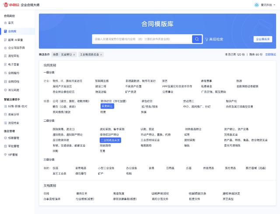Click the 诉讼风险 shield icon
The width and height of the screenshot is (280, 214).
coord(5,90)
